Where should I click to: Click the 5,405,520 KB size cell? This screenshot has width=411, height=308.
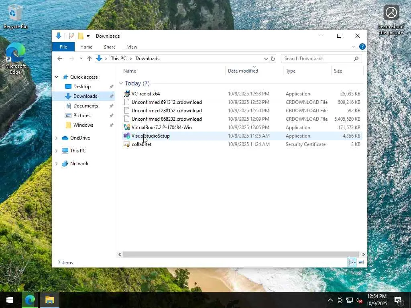tap(347, 119)
